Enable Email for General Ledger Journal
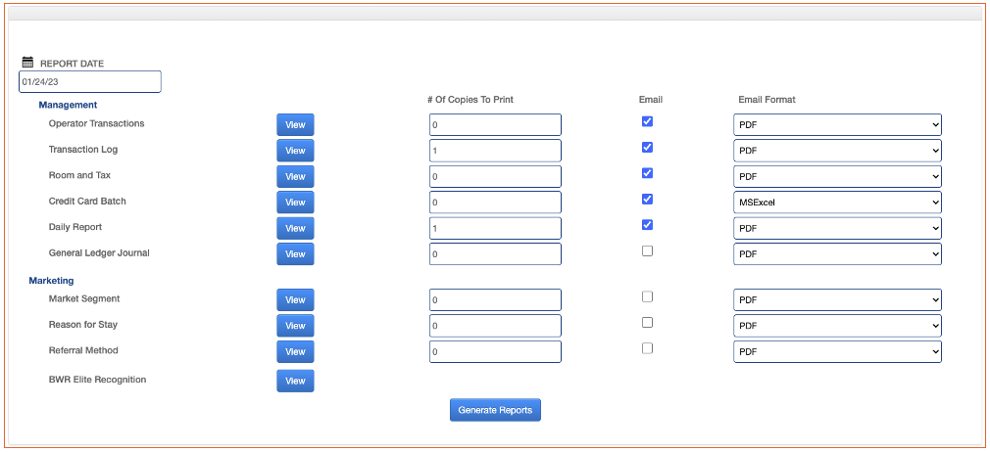Image resolution: width=990 pixels, height=452 pixels. tap(647, 251)
